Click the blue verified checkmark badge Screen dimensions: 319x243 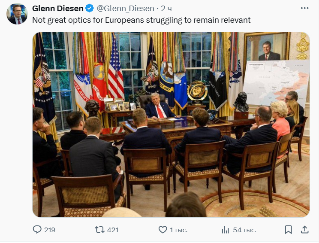tap(90, 8)
